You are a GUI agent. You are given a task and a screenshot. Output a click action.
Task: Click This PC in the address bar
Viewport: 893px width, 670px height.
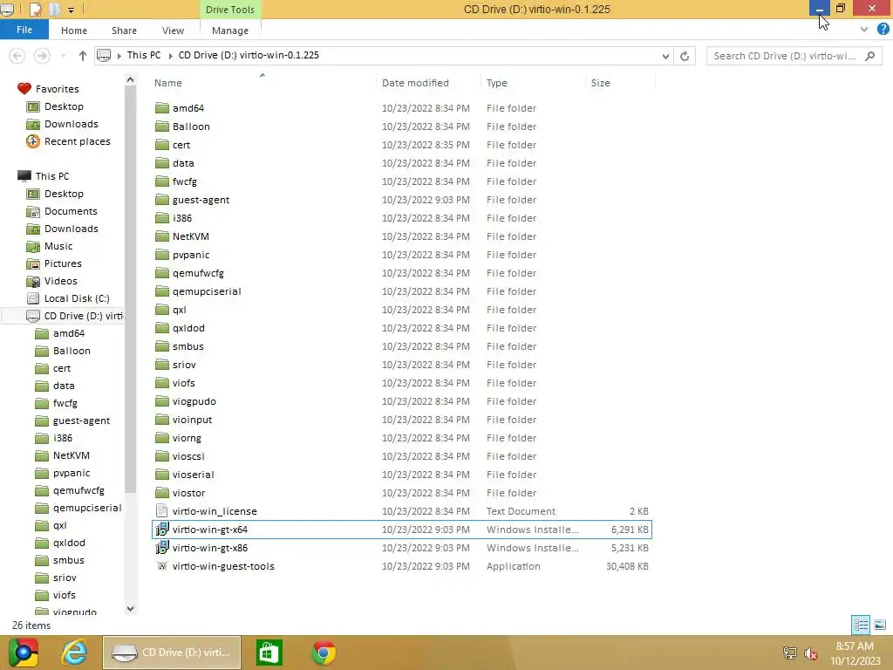[144, 55]
